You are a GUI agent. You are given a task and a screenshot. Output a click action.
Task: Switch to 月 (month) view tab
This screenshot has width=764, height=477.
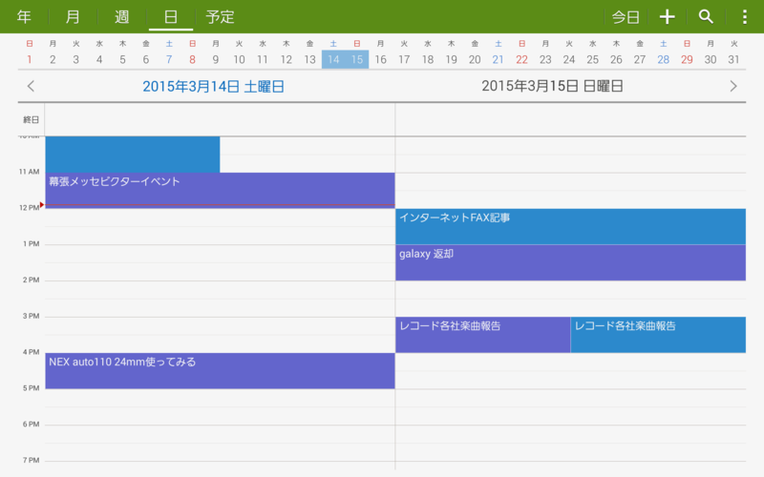pos(73,17)
